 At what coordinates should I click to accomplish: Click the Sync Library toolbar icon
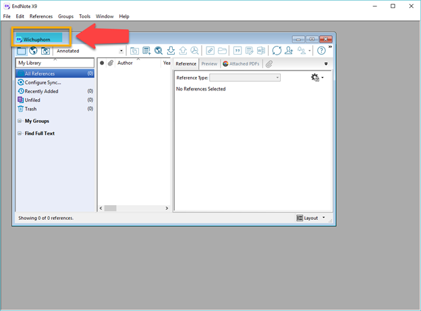277,51
